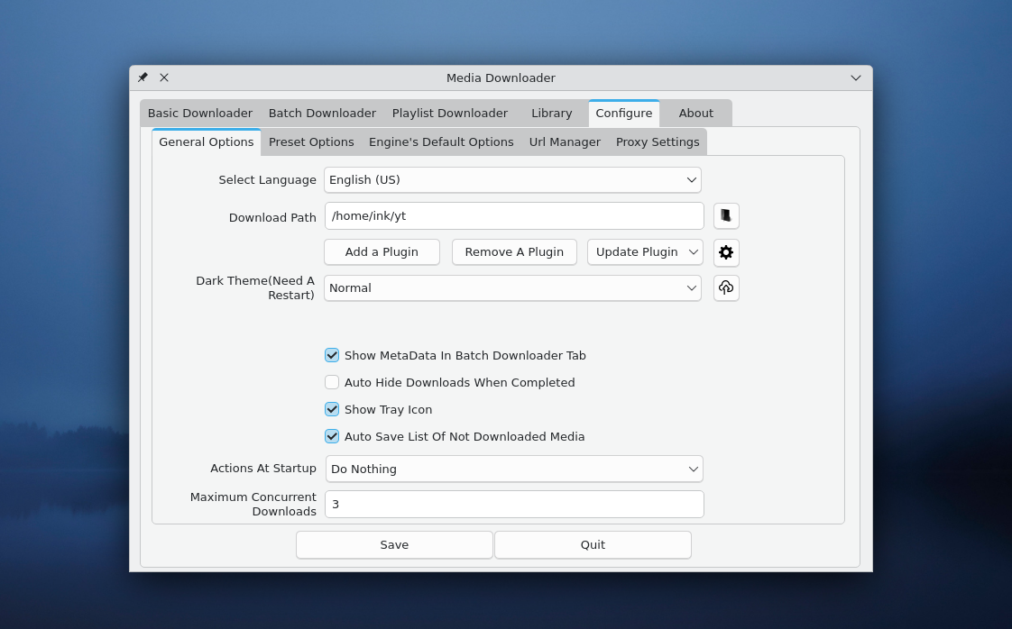Uncheck Show Tray Icon

point(332,409)
